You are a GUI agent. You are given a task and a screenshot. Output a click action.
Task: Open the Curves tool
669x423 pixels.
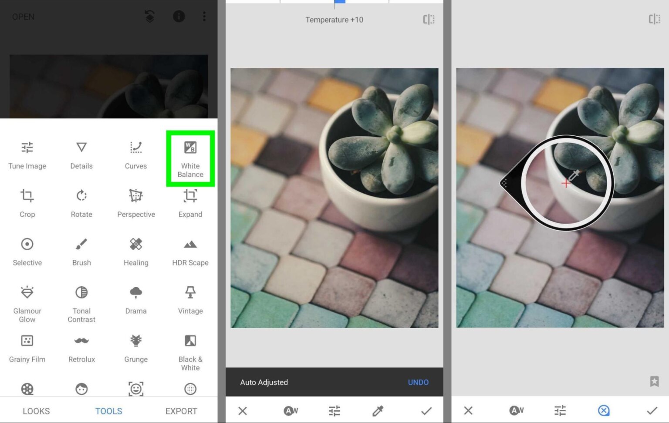pyautogui.click(x=135, y=154)
